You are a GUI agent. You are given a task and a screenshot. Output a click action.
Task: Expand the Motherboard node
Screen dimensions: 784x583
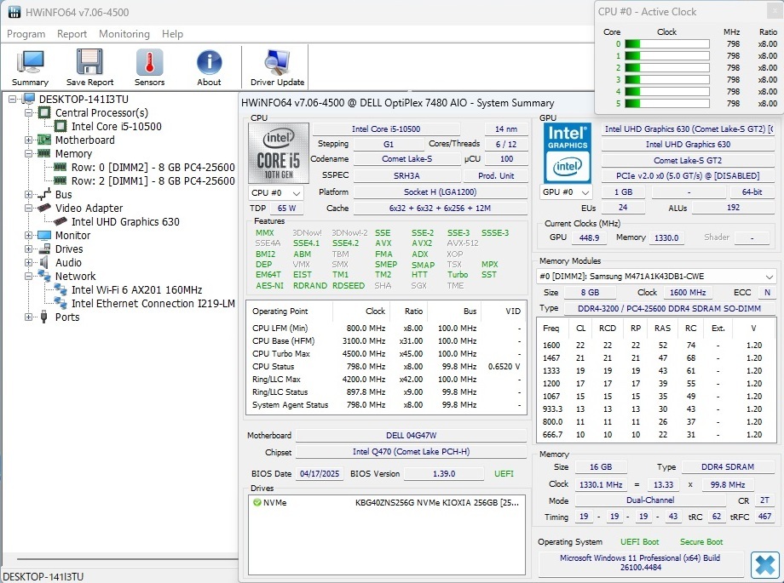pos(28,140)
